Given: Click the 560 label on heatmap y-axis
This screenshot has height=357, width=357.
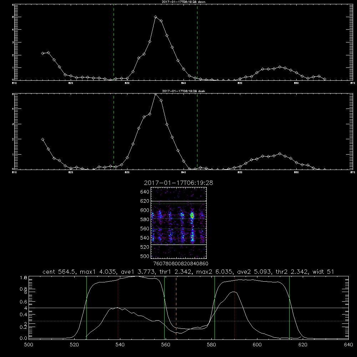Looking at the screenshot, I should tap(145, 228).
